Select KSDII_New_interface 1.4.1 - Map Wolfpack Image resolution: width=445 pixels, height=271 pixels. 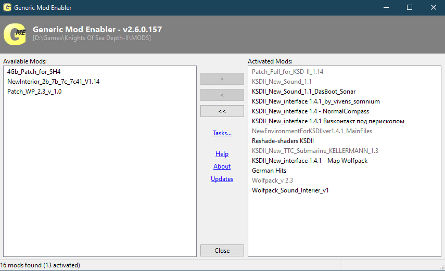click(x=310, y=161)
